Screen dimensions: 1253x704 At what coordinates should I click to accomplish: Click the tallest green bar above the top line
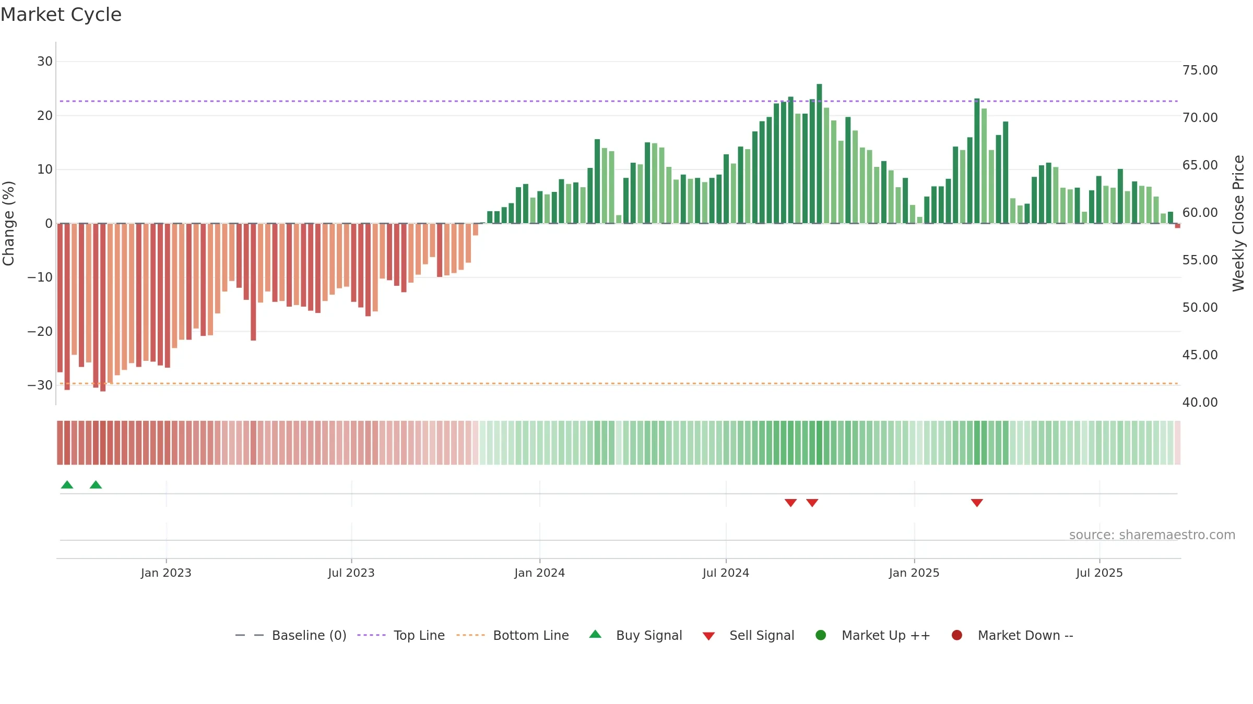tap(819, 153)
